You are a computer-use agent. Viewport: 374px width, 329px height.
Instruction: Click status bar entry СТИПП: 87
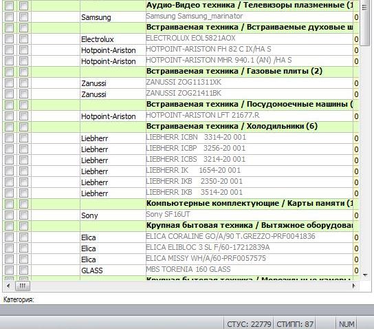[x=295, y=324]
